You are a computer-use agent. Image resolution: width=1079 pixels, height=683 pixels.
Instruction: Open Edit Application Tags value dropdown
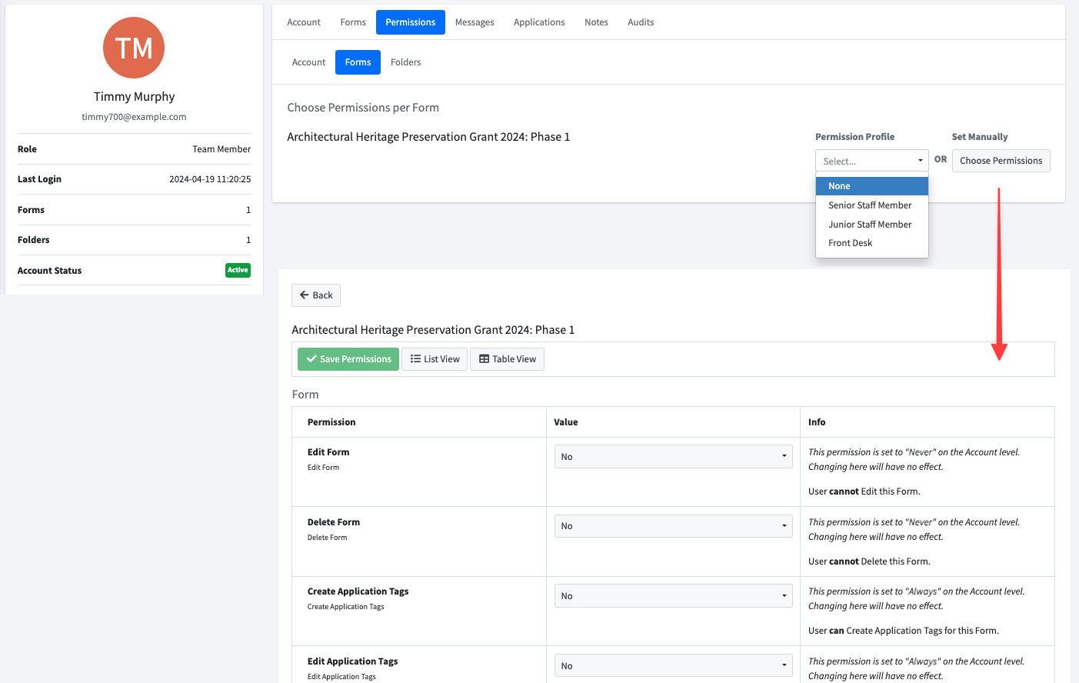tap(673, 666)
